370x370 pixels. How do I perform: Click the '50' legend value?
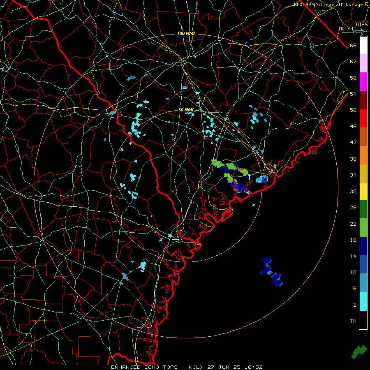[353, 110]
